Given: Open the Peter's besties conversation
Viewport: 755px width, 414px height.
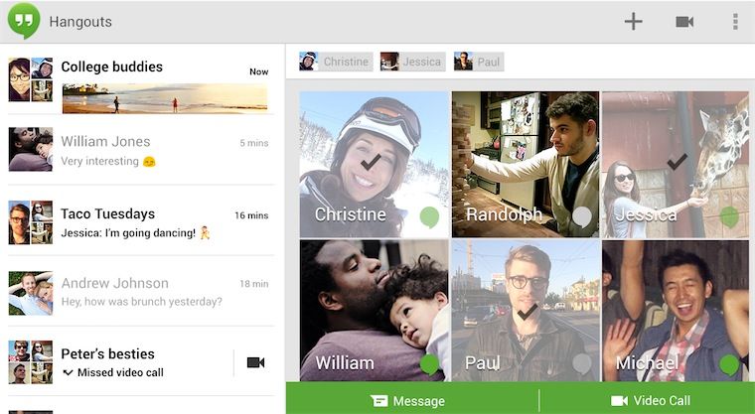Looking at the screenshot, I should (141, 362).
